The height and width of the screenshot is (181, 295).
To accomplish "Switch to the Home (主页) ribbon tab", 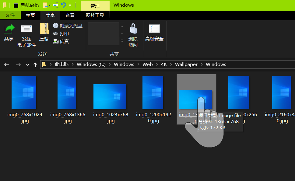I will click(x=30, y=15).
